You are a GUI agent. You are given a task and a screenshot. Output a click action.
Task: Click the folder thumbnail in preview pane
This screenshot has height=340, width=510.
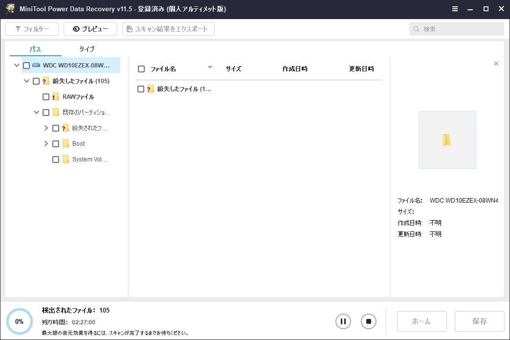click(447, 140)
